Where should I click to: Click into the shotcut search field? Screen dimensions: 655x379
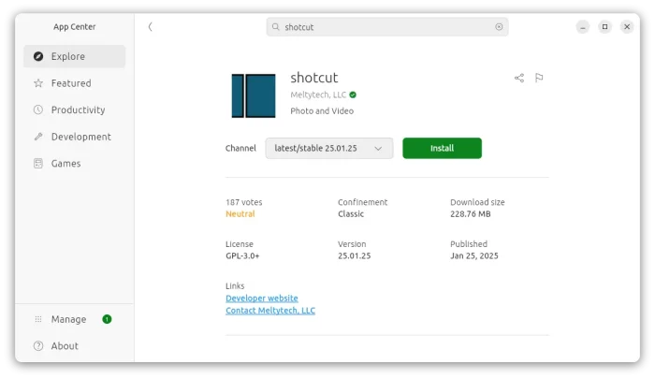387,27
